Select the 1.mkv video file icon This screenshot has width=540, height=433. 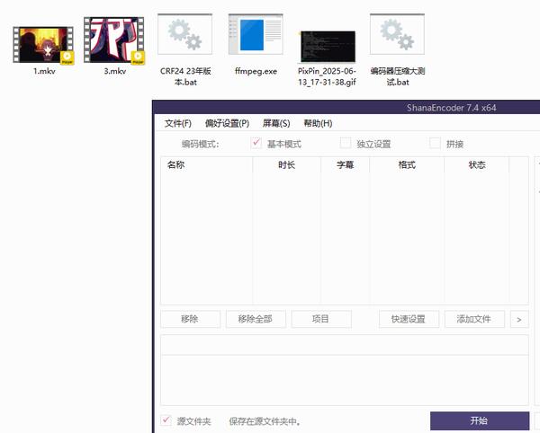coord(43,45)
